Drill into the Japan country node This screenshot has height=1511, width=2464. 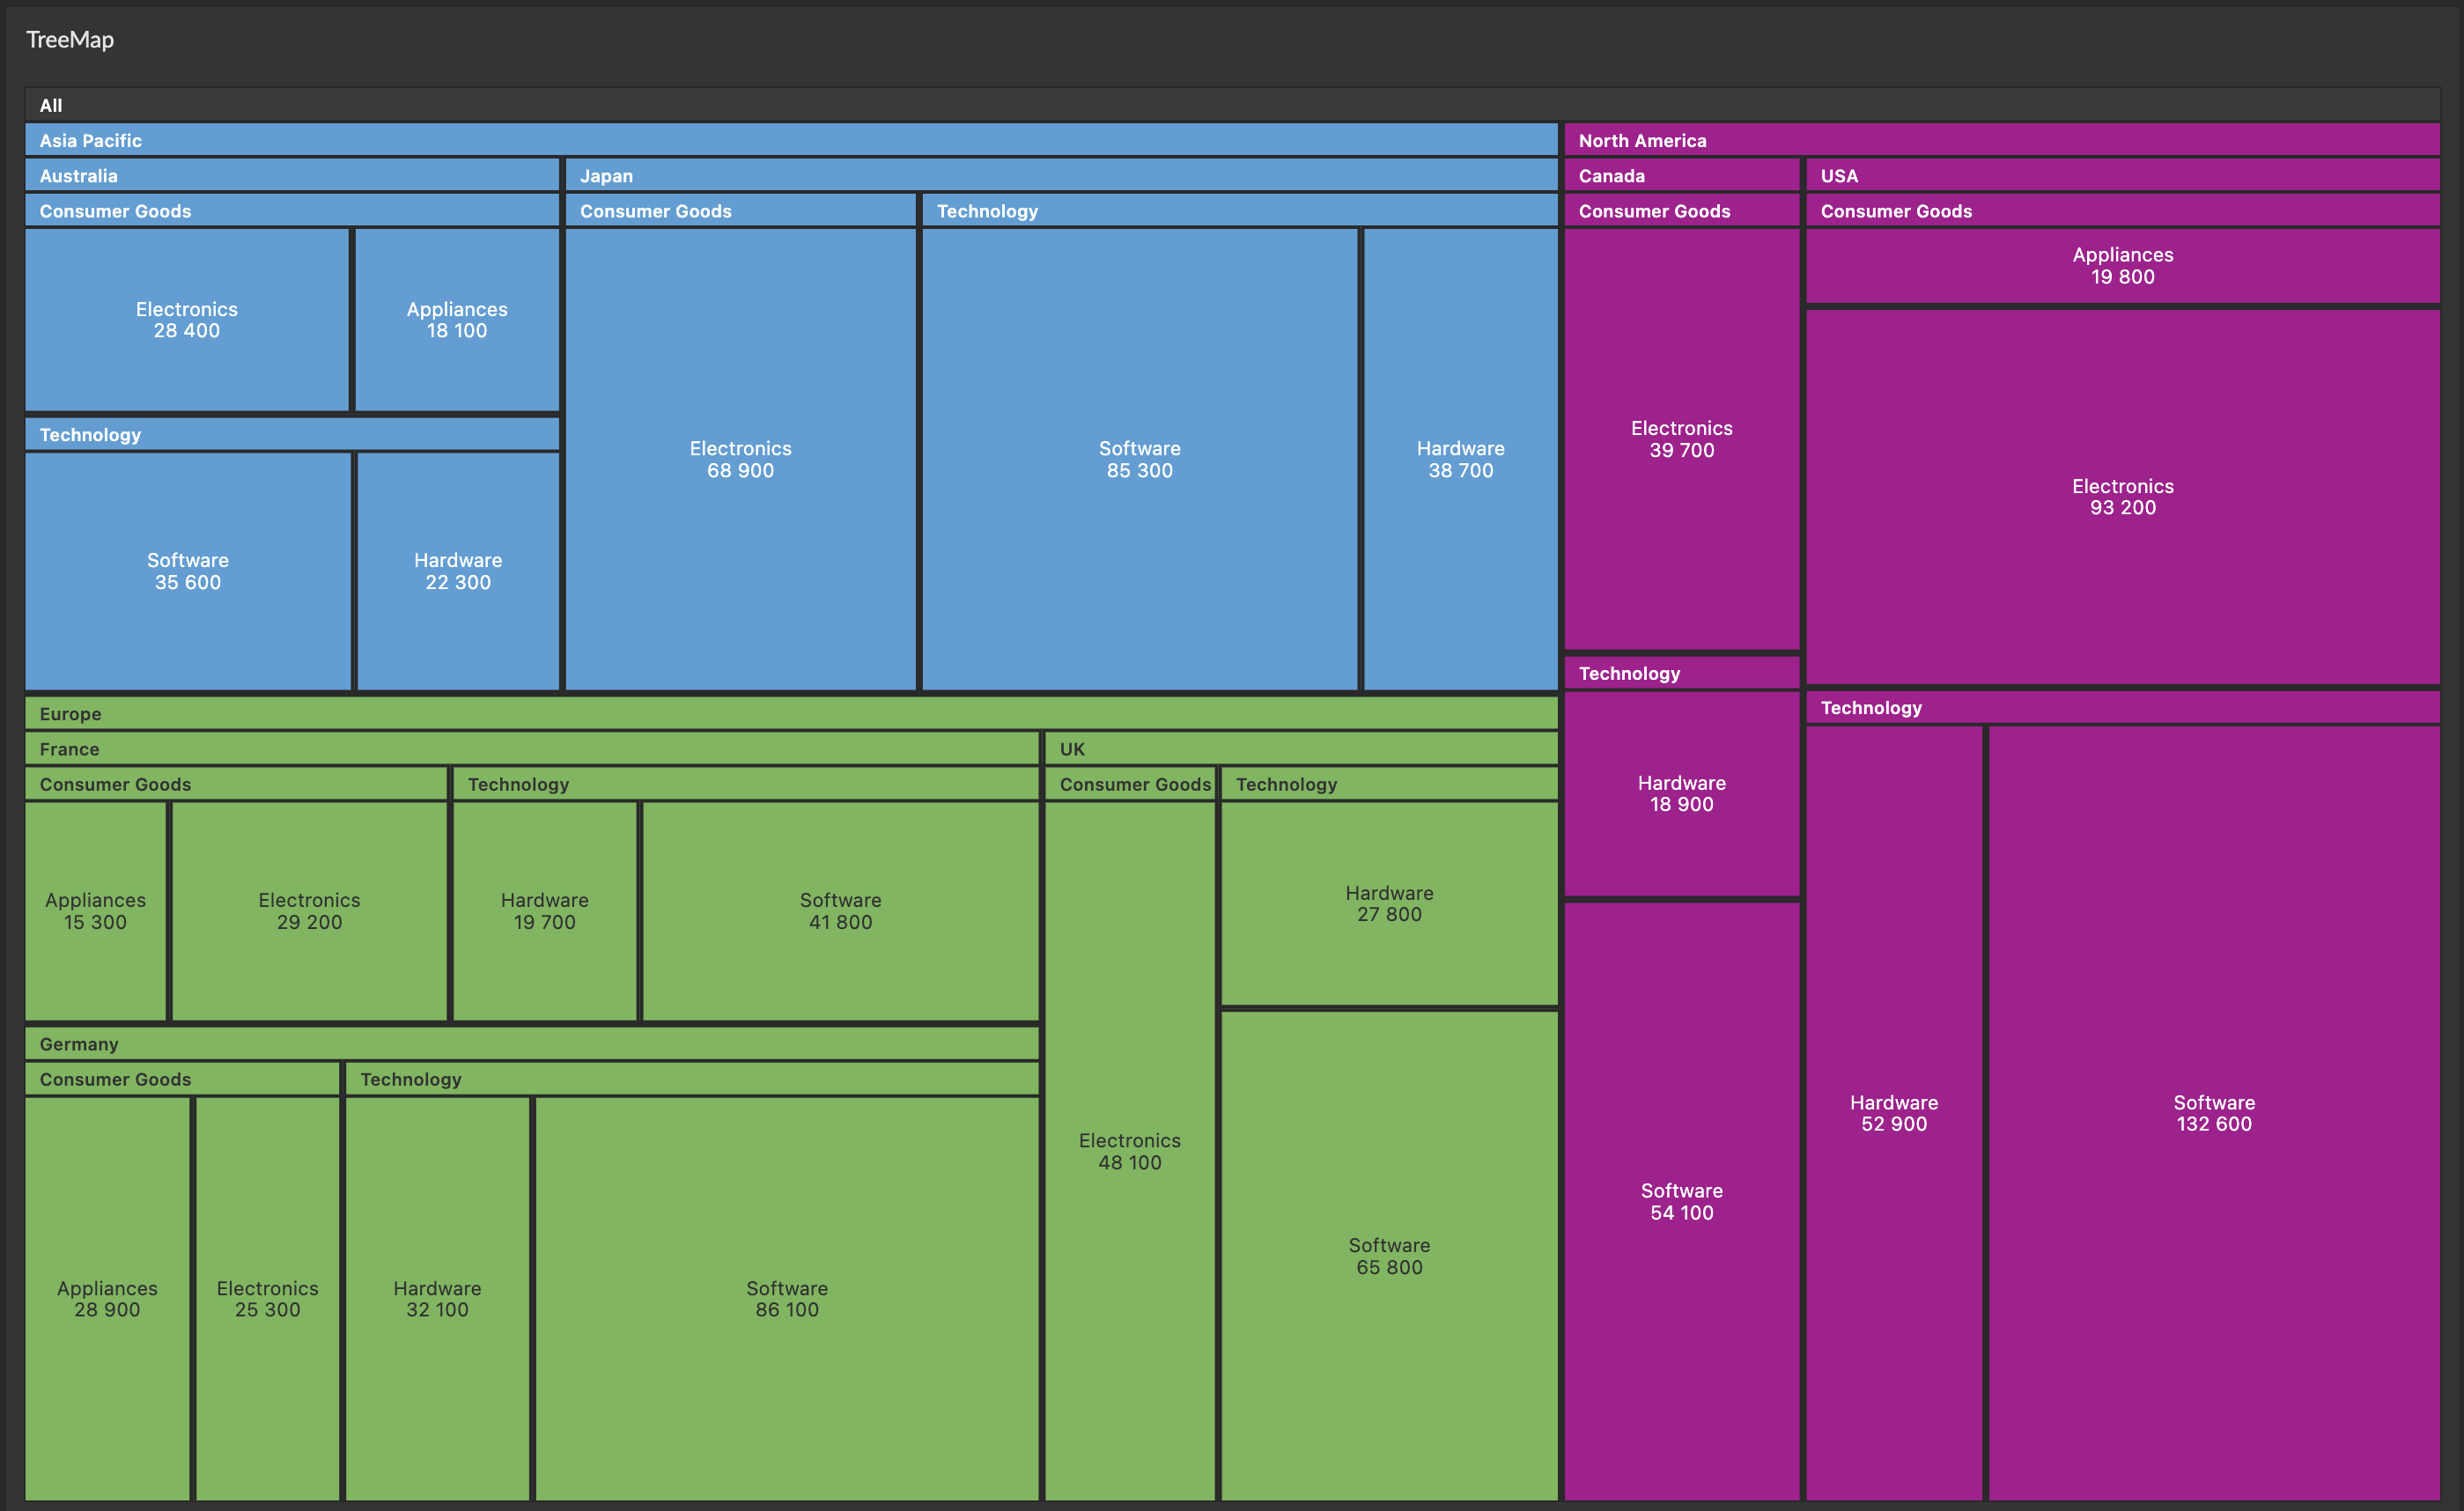(x=607, y=176)
